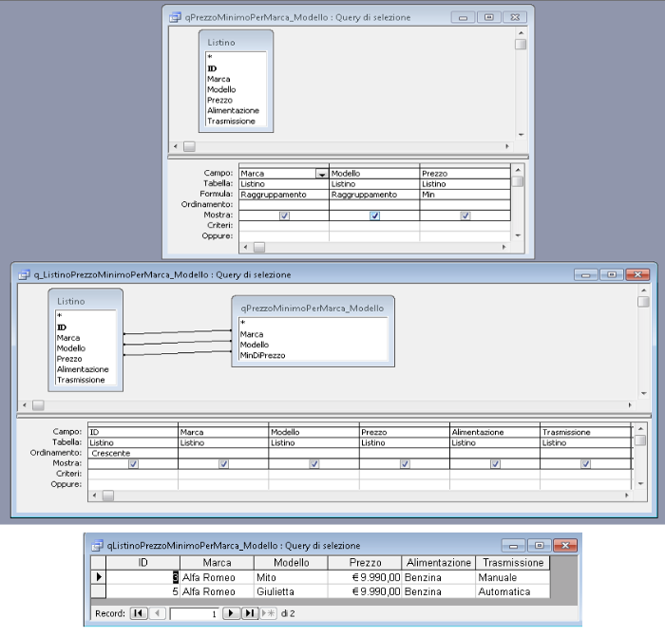665x637 pixels.
Task: Go to previous record in results navigator
Action: [x=158, y=613]
